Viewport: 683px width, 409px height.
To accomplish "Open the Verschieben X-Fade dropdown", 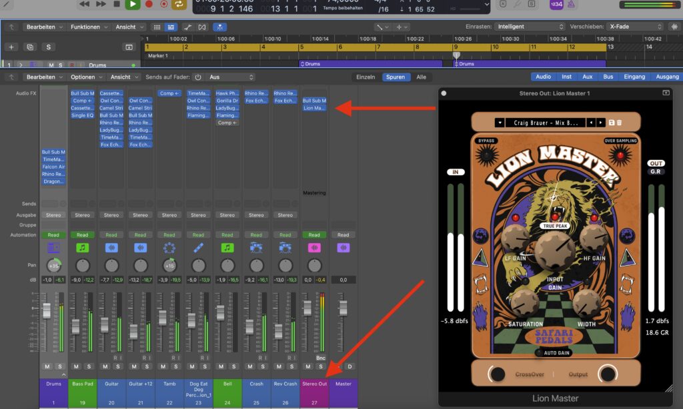I will [636, 27].
